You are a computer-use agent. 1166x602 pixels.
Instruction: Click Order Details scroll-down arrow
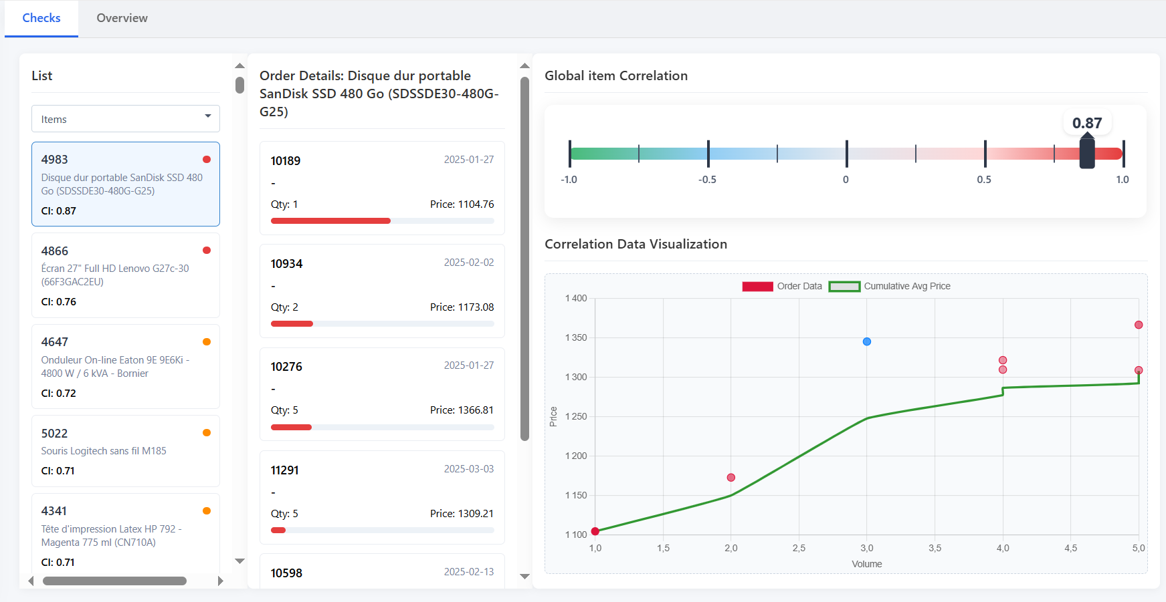tap(524, 576)
